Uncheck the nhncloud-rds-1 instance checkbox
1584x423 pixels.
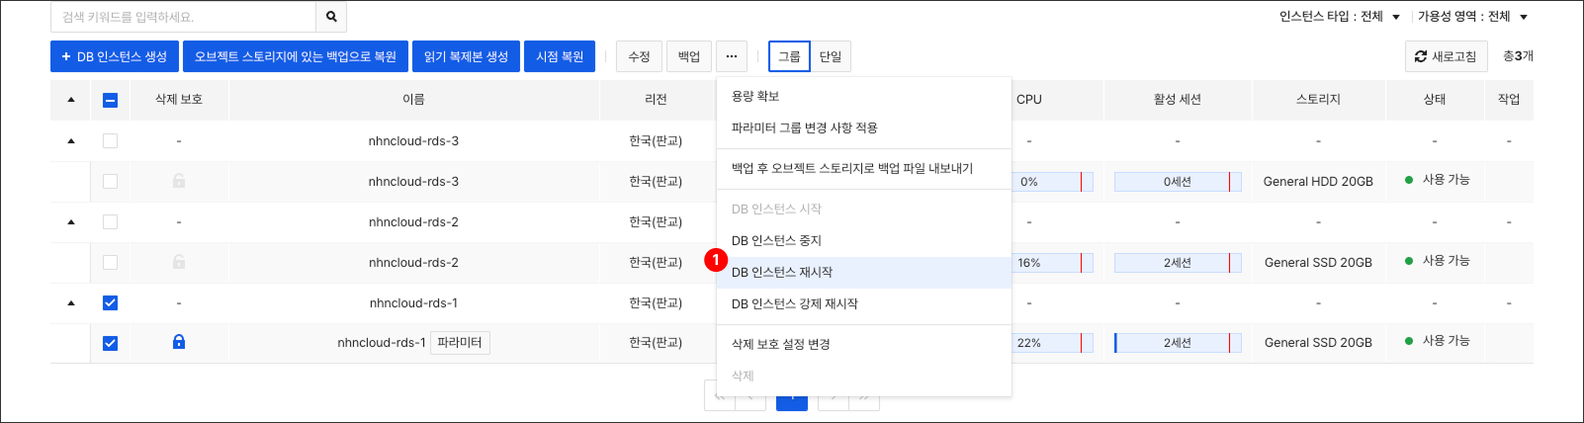110,344
